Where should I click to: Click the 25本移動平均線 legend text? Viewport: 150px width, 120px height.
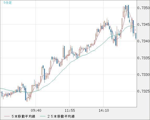[x=61, y=116]
